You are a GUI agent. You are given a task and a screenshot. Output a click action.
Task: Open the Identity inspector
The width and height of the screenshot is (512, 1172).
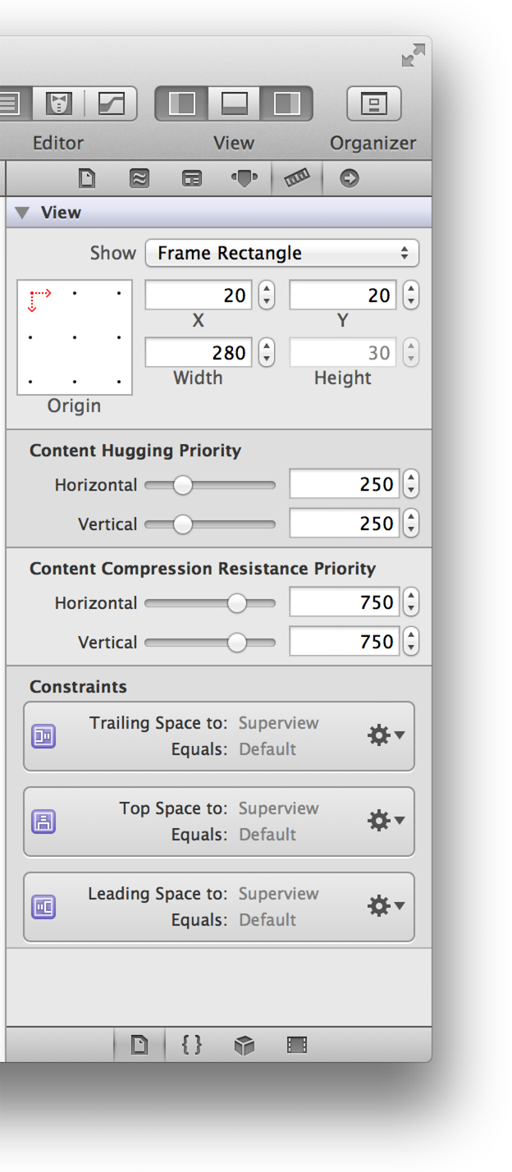(x=190, y=178)
